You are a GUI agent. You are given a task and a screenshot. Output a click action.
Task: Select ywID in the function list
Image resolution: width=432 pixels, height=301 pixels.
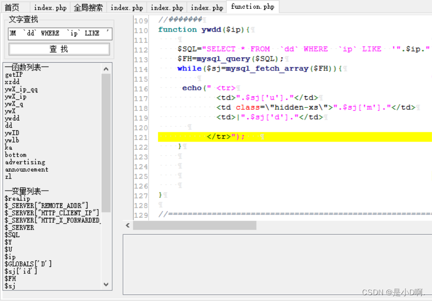coord(12,133)
